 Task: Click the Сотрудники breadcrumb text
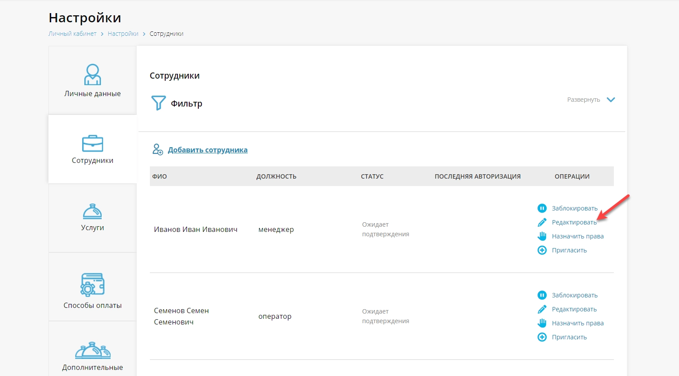166,34
